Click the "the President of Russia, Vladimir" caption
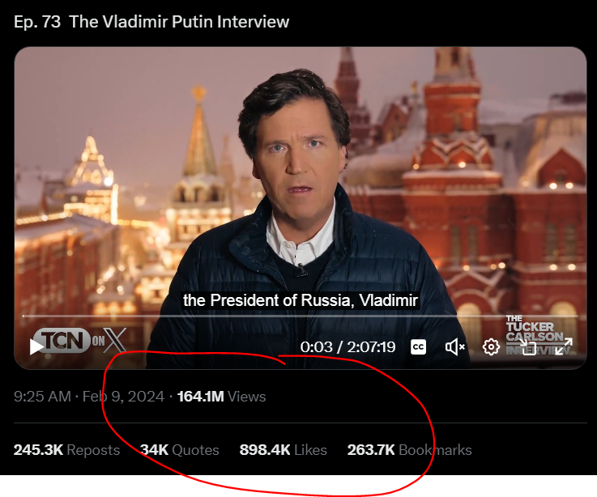This screenshot has width=597, height=497. [301, 300]
